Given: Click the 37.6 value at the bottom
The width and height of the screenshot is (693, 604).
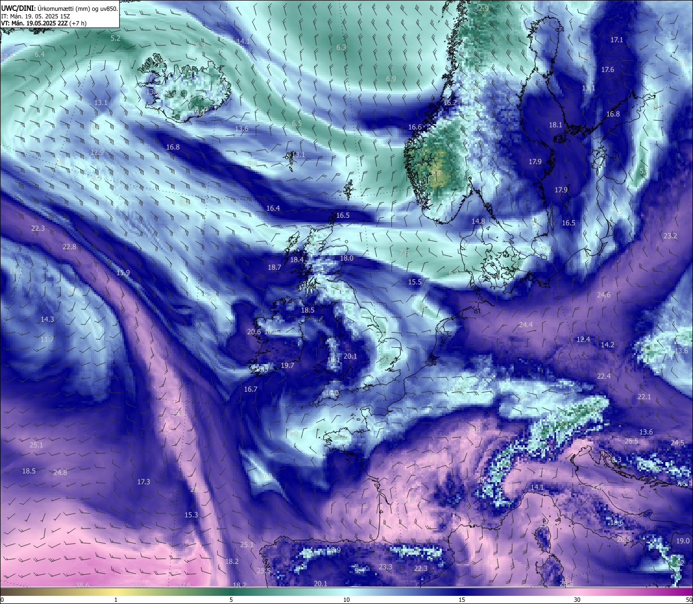Looking at the screenshot, I should pos(184,584).
